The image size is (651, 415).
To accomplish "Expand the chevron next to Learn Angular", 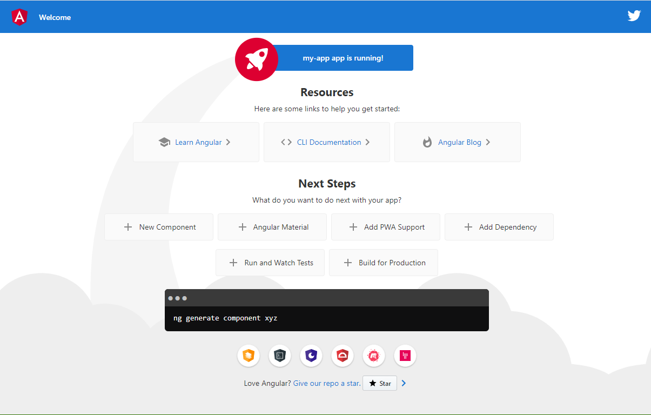I will [228, 142].
